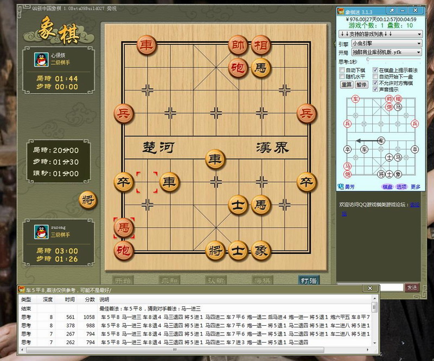
Task: Click the 象棋迷 app icon in its title bar
Action: [x=341, y=11]
